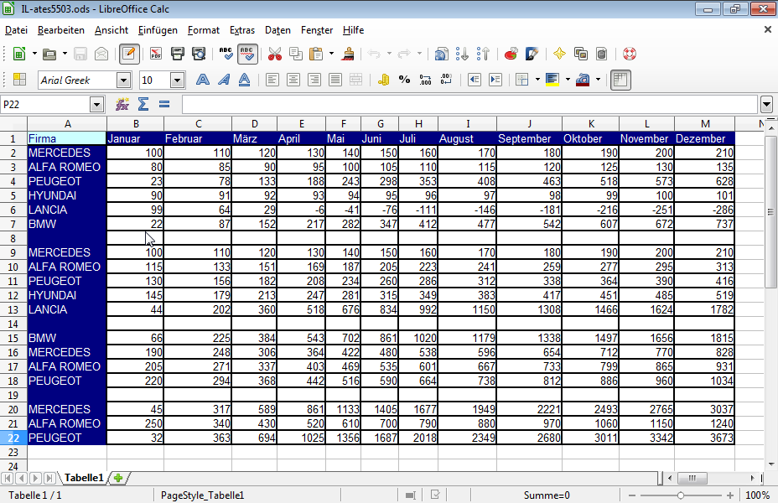Open the Einfügen menu

point(158,30)
